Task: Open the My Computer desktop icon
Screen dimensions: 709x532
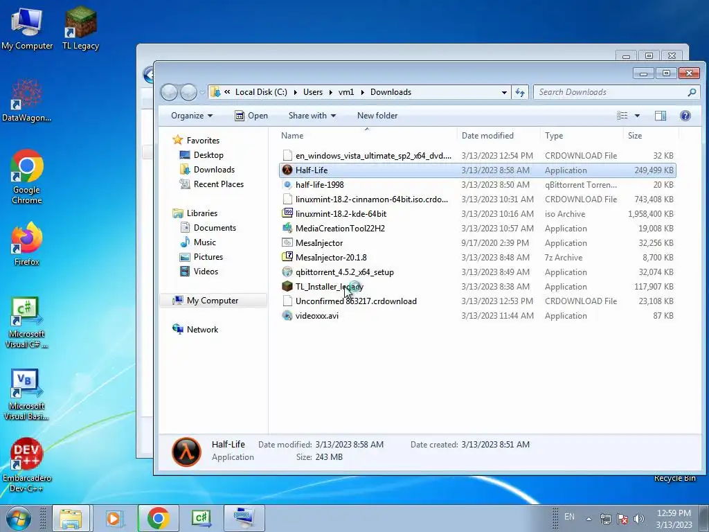Action: pos(27,28)
